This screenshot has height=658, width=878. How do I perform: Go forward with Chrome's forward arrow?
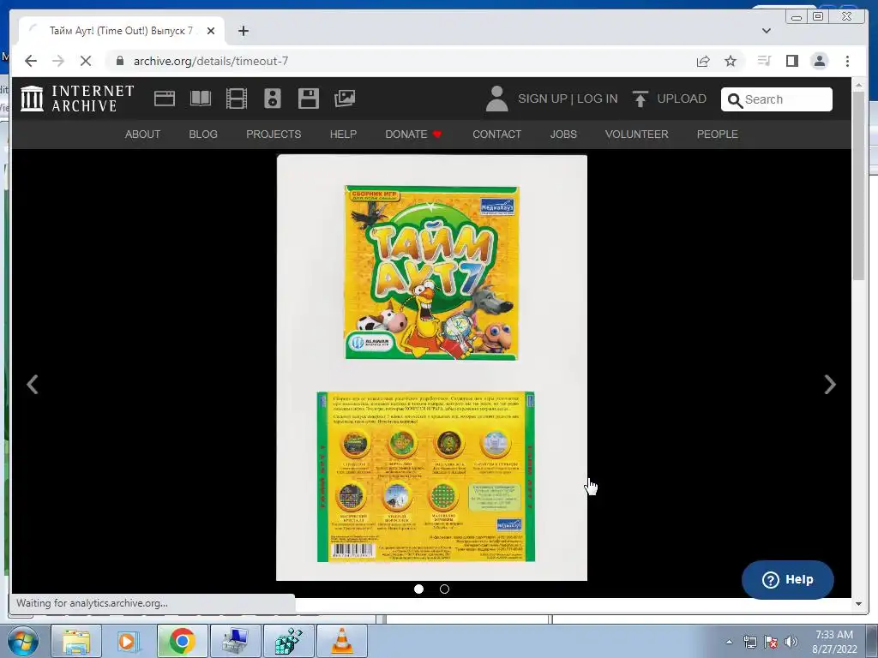pyautogui.click(x=58, y=61)
